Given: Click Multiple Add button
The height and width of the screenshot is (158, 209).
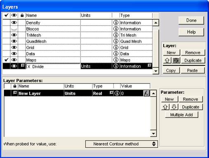Looking at the screenshot, I should click(181, 115).
